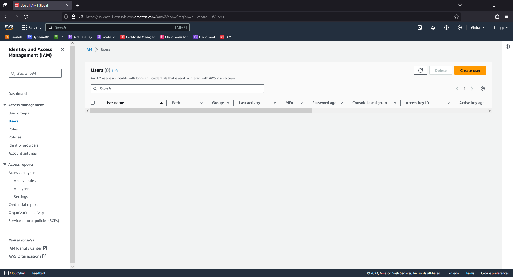The image size is (513, 277).
Task: Open IAM bookmark shortcut in favorites bar
Action: coord(226,37)
